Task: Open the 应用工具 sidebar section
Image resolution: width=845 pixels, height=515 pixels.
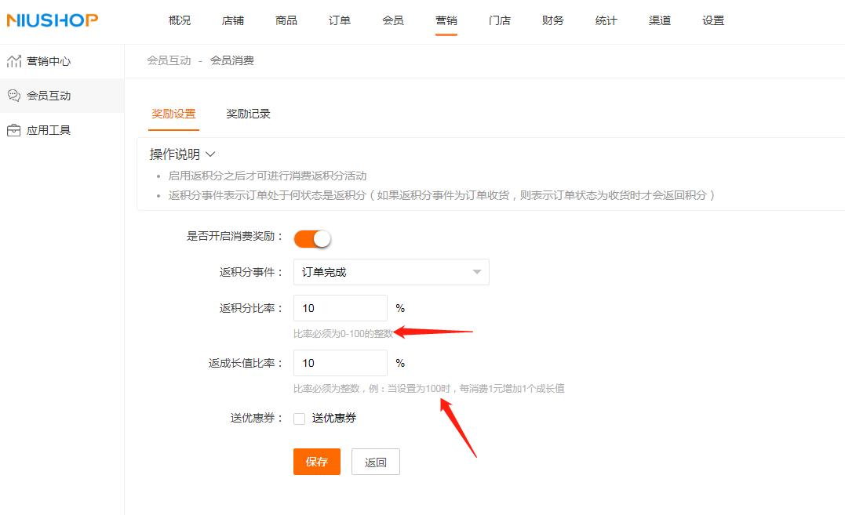Action: (x=47, y=129)
